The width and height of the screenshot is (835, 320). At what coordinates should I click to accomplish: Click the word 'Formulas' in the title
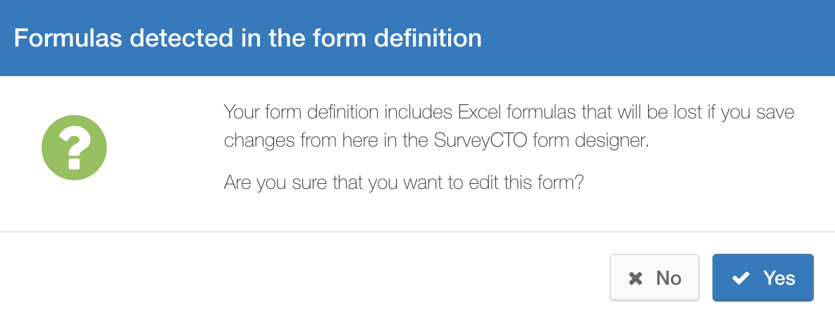pos(68,38)
